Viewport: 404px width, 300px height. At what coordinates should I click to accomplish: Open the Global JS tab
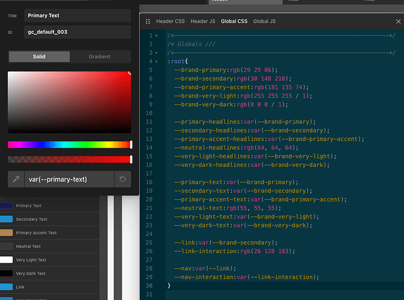click(264, 22)
